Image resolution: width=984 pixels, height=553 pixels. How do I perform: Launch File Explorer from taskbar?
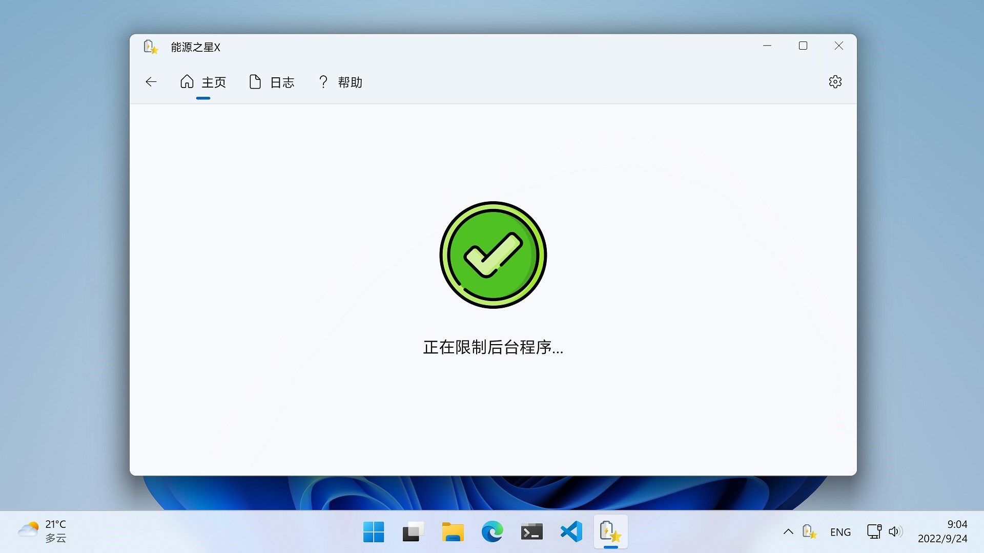(x=453, y=532)
